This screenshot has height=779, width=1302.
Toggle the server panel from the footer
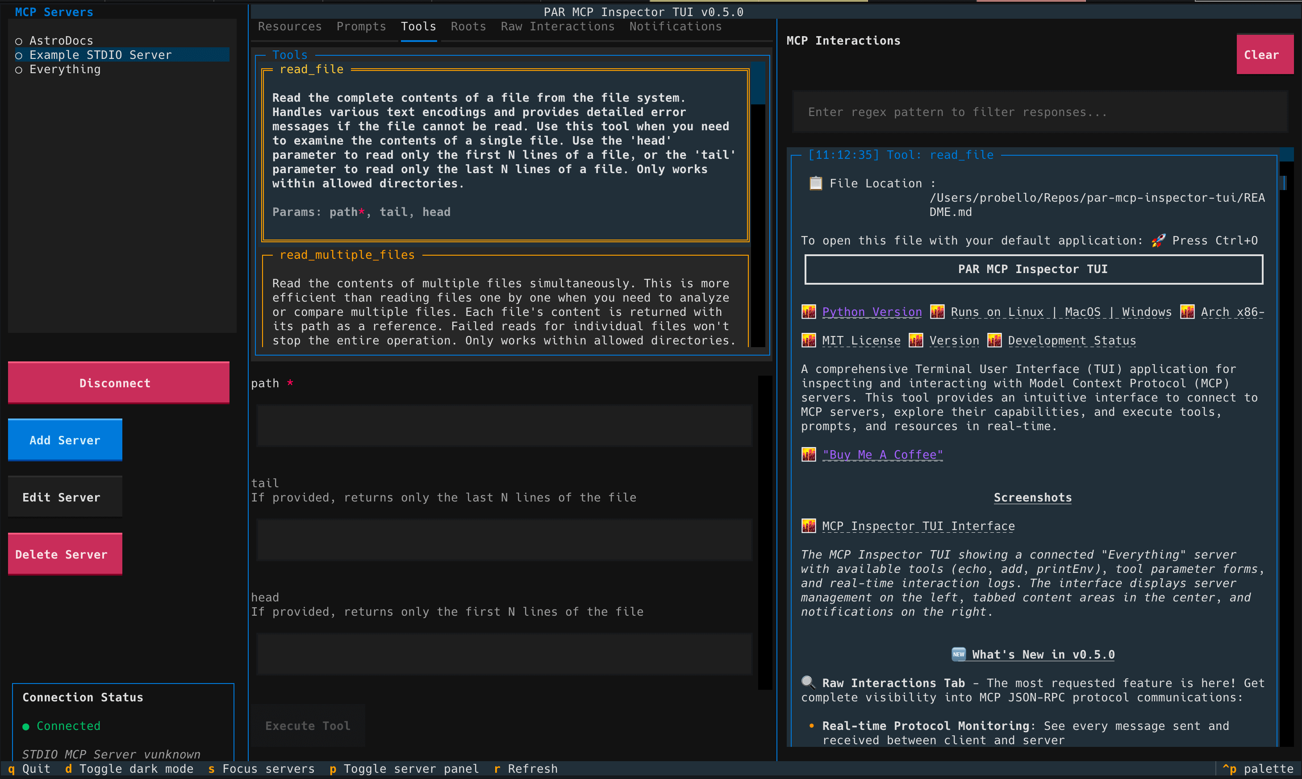pyautogui.click(x=405, y=769)
